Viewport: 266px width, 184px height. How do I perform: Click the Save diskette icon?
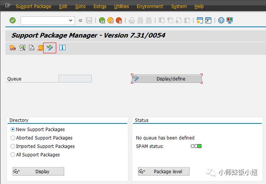(x=89, y=20)
